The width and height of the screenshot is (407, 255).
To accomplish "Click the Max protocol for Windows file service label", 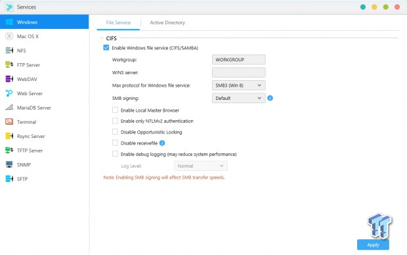I will pyautogui.click(x=151, y=85).
